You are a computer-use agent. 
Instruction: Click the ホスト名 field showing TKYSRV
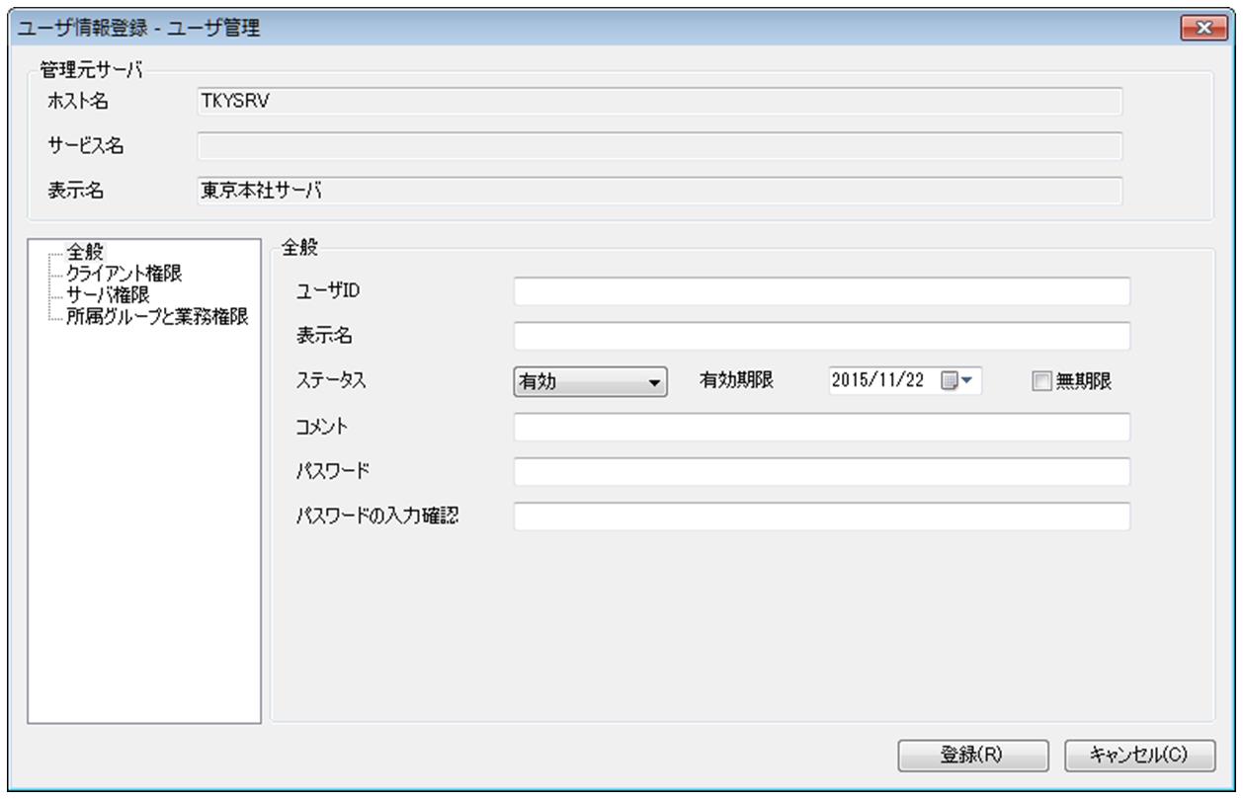click(659, 102)
